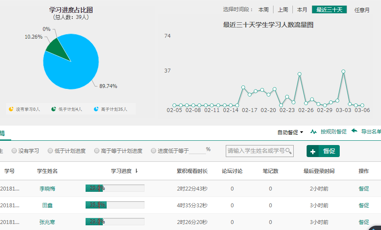The width and height of the screenshot is (381, 230).
Task: Switch time range to 本周
Action: (263, 10)
